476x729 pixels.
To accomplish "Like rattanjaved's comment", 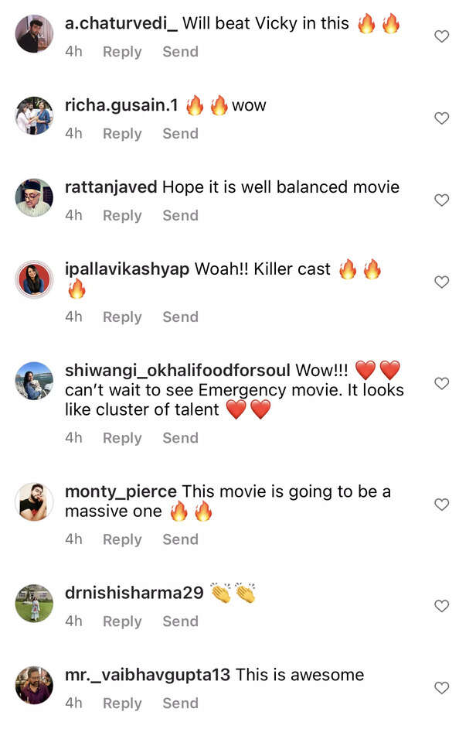I will click(x=441, y=200).
